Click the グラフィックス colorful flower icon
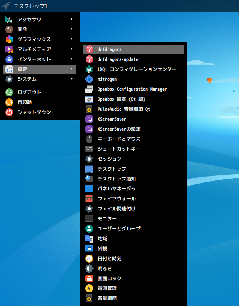The height and width of the screenshot is (306, 239). 9,39
